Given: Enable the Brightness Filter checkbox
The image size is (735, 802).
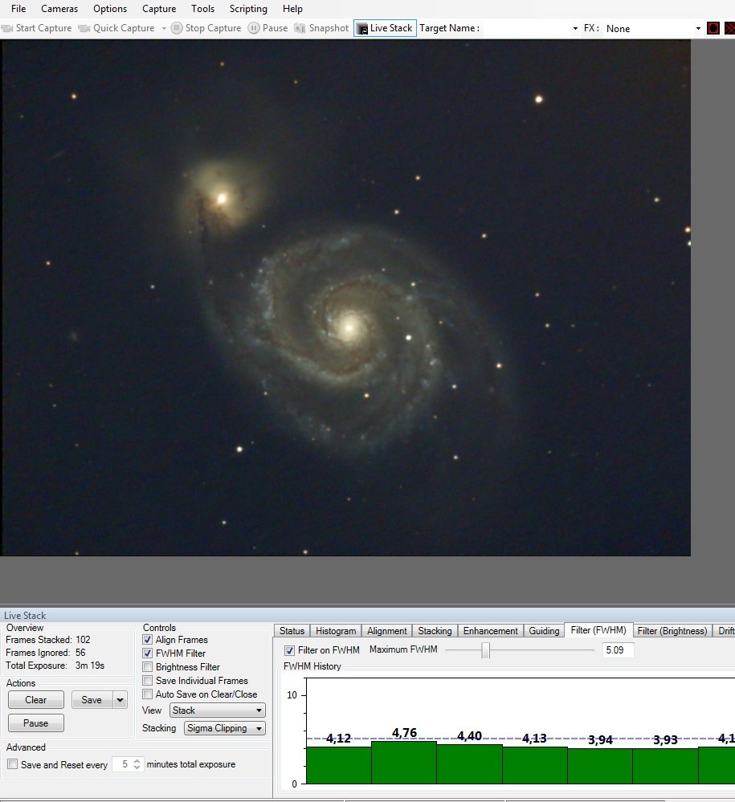Looking at the screenshot, I should 148,667.
